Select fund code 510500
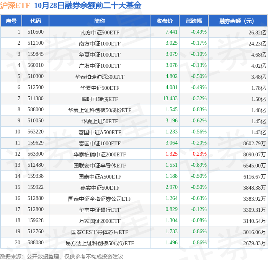The image size is (268, 260). coord(36,32)
